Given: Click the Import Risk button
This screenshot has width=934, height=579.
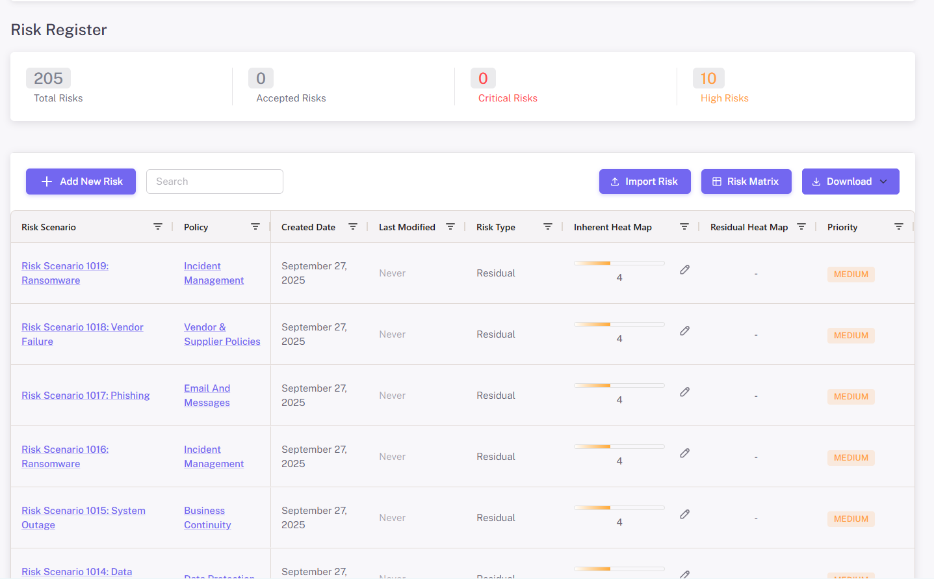Looking at the screenshot, I should (x=645, y=182).
